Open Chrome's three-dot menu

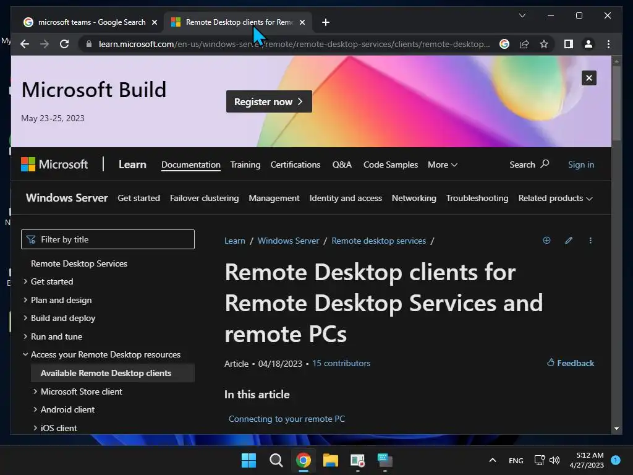coord(608,44)
